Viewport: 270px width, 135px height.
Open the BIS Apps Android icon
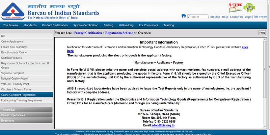pyautogui.click(x=249, y=7)
